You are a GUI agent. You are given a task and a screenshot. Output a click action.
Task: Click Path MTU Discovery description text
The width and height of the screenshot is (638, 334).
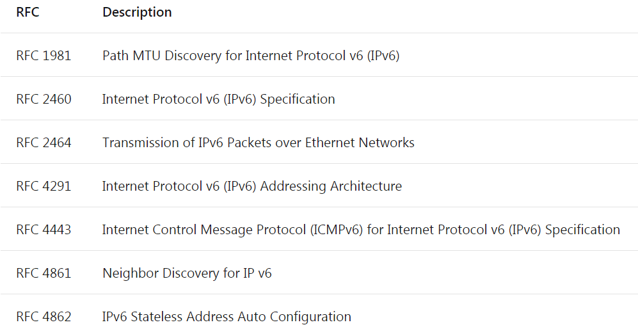click(251, 55)
